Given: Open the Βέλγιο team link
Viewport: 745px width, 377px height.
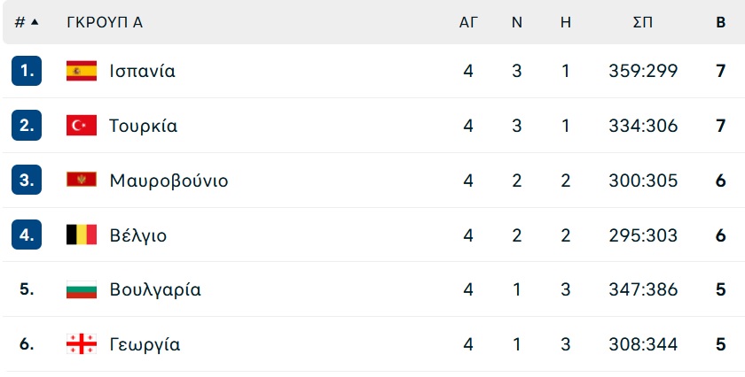Looking at the screenshot, I should click(x=137, y=235).
